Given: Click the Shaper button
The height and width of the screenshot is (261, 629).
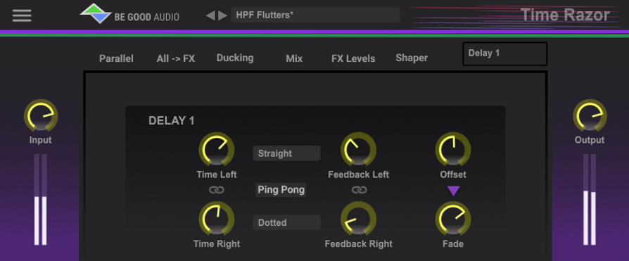Looking at the screenshot, I should click(412, 58).
